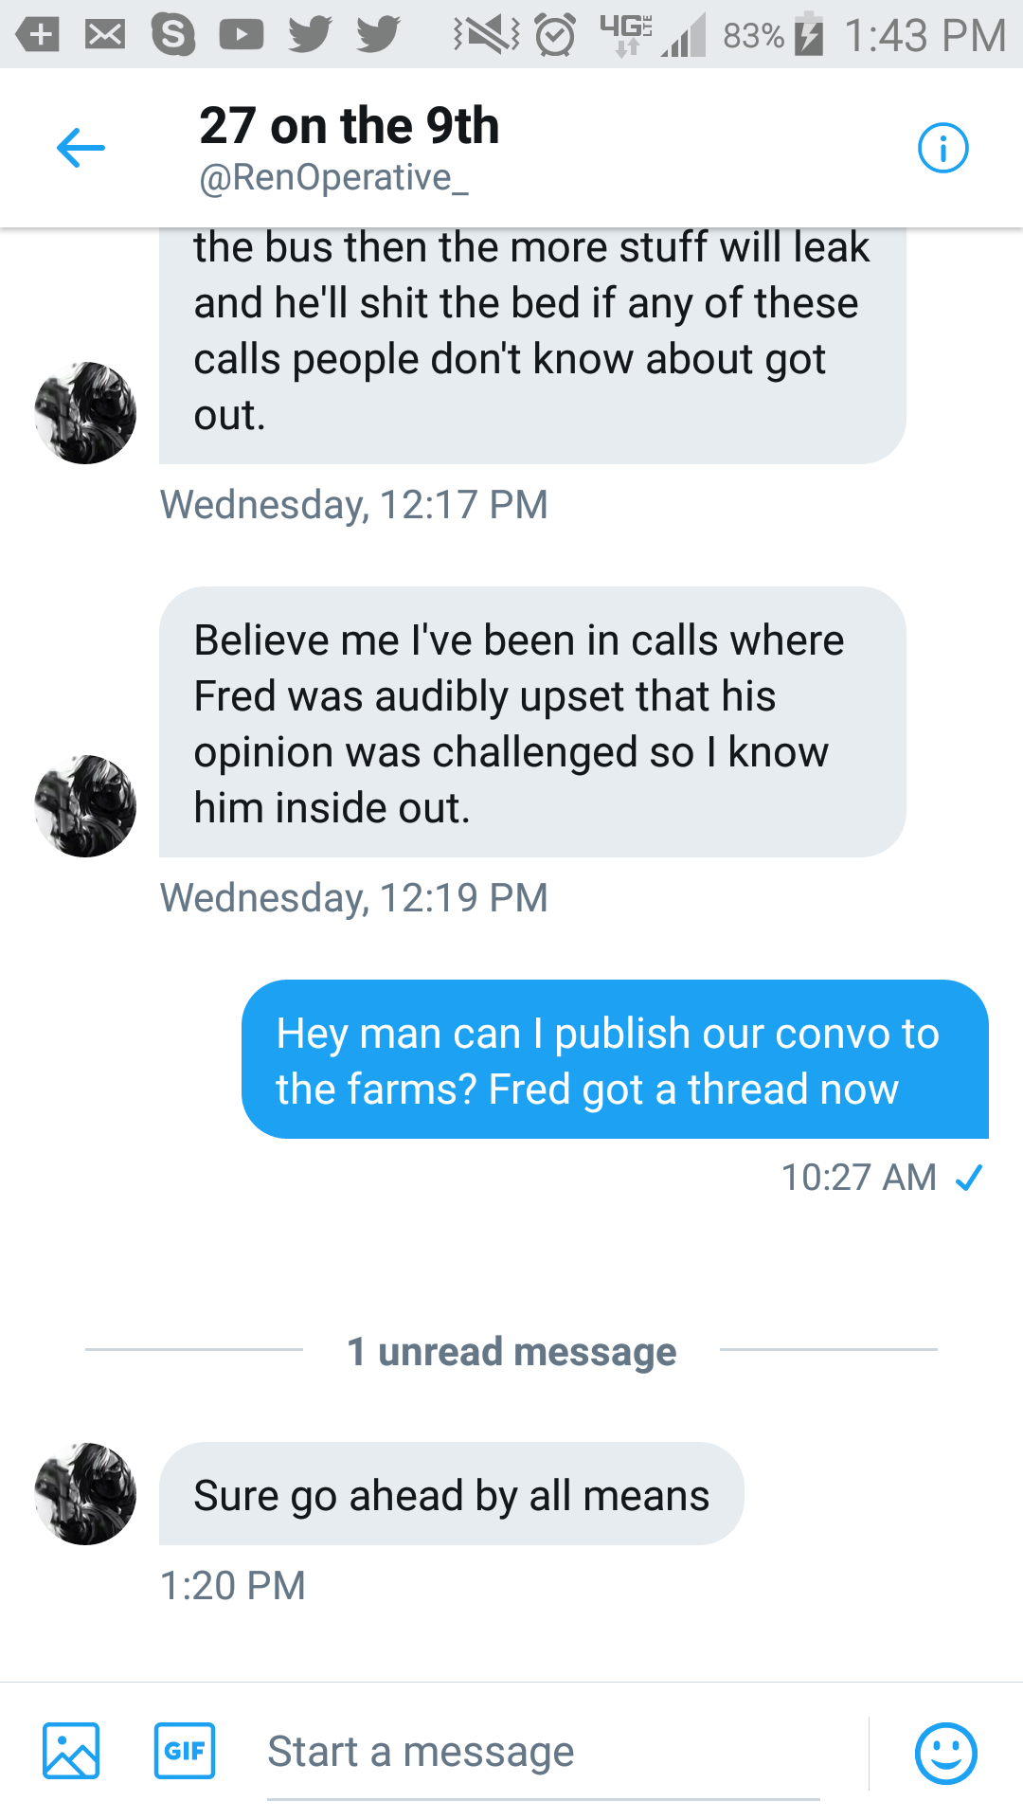Tap the blue back arrow
This screenshot has height=1819, width=1023.
(81, 148)
